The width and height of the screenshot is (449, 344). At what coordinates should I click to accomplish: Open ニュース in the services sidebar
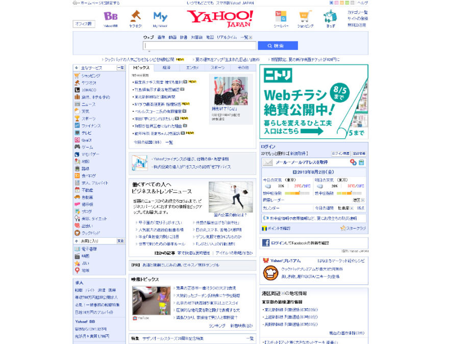click(88, 104)
